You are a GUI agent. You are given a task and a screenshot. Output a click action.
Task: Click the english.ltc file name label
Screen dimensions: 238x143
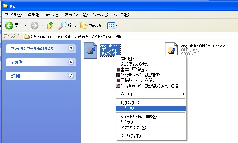(x=109, y=46)
